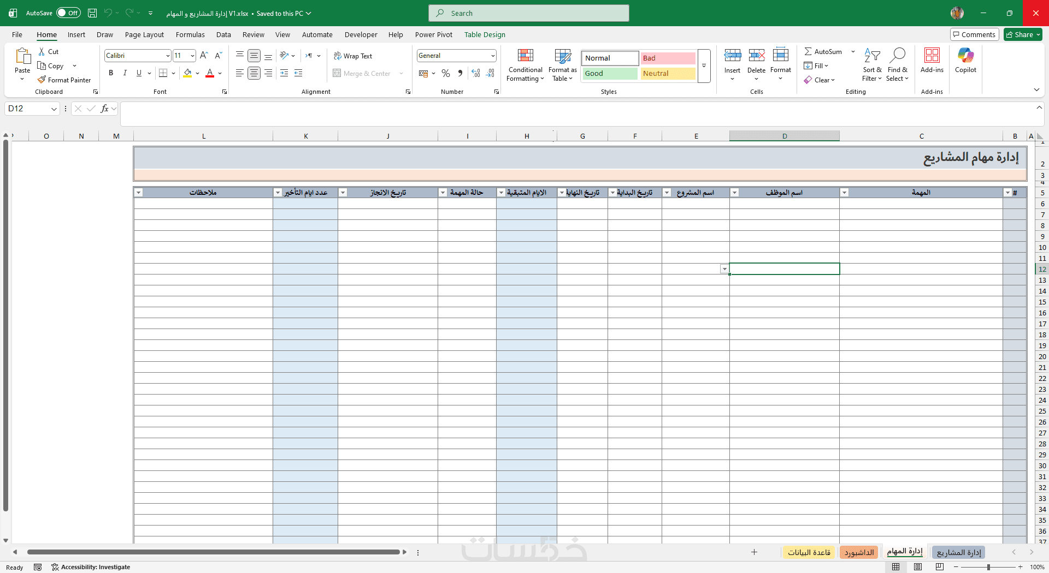This screenshot has width=1049, height=573.
Task: Apply the Good cell style
Action: pyautogui.click(x=610, y=74)
